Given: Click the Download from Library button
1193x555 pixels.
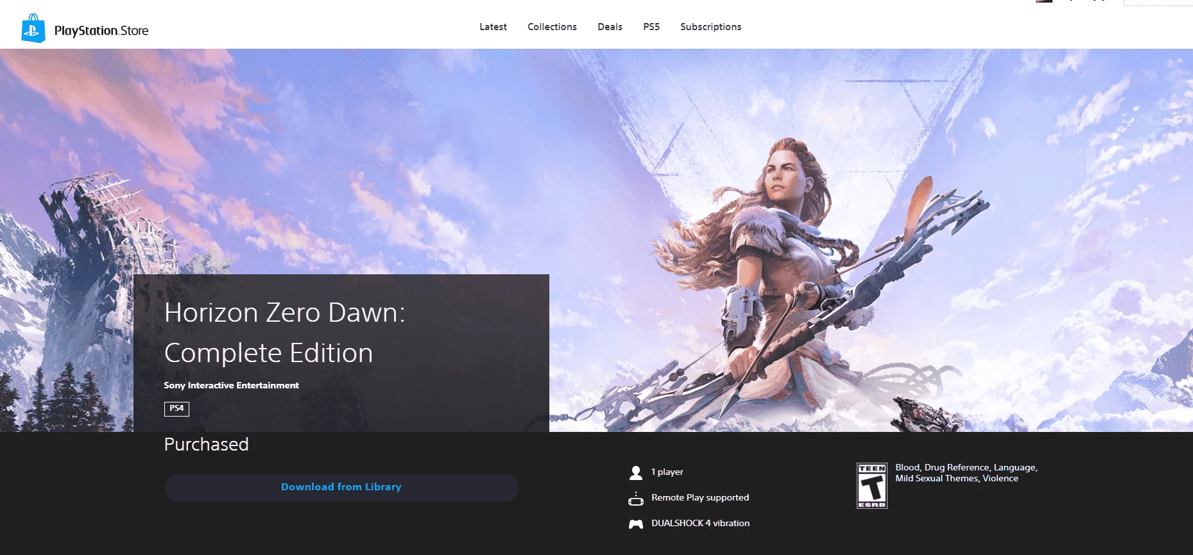Looking at the screenshot, I should tap(341, 487).
